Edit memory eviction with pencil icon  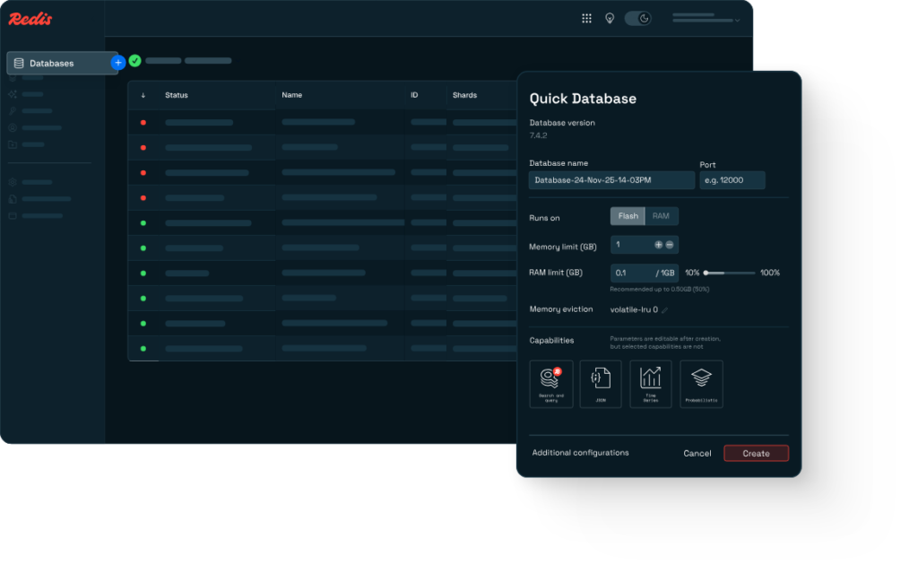point(665,310)
